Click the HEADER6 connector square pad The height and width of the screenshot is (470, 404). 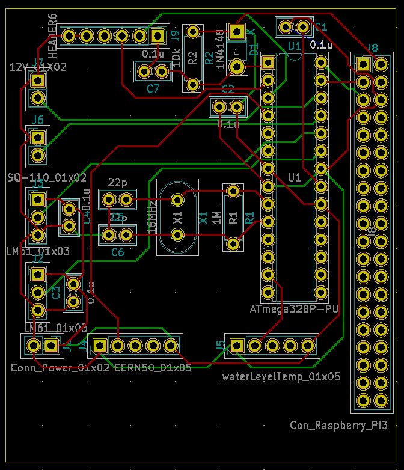click(158, 36)
